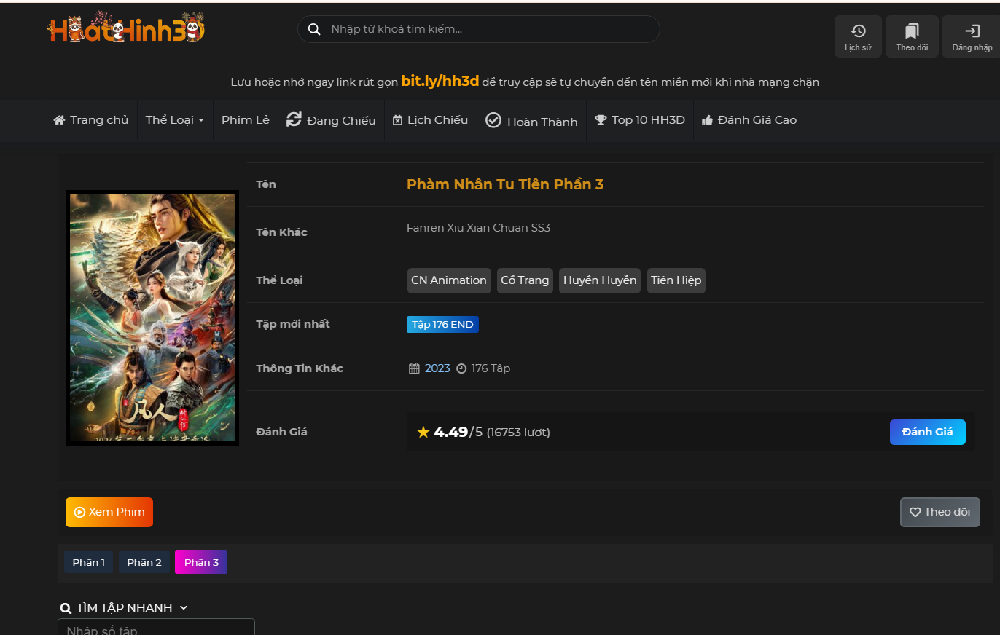Click the search magnifier icon
This screenshot has height=635, width=1000.
[x=314, y=29]
